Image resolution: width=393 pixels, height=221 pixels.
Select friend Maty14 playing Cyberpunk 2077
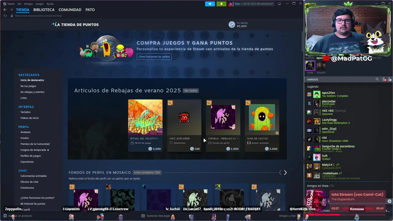(x=348, y=166)
